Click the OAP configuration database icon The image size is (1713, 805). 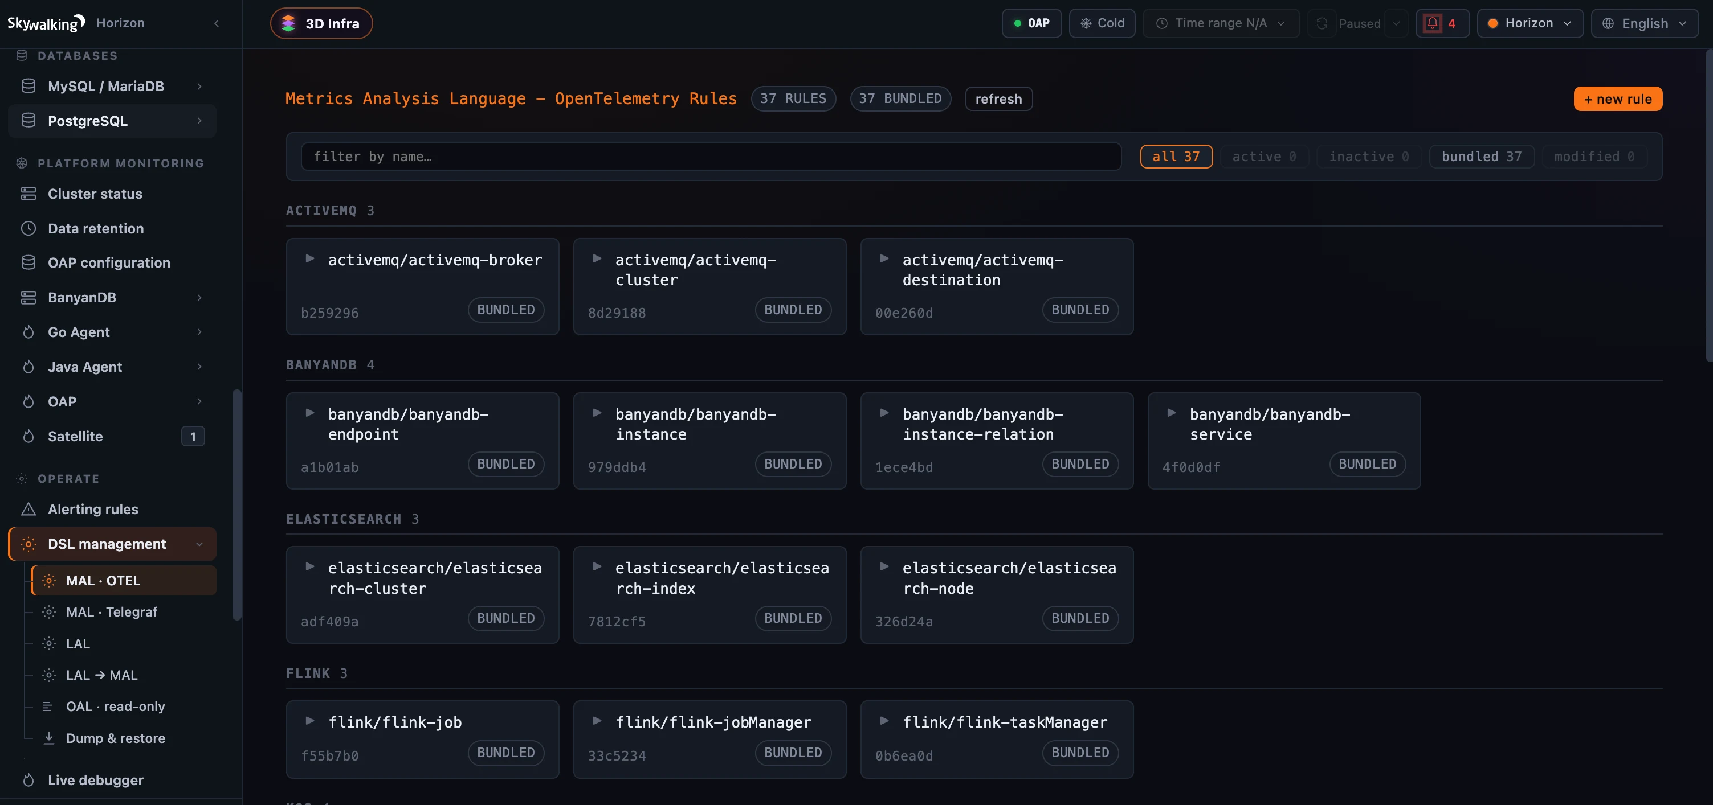[x=28, y=262]
